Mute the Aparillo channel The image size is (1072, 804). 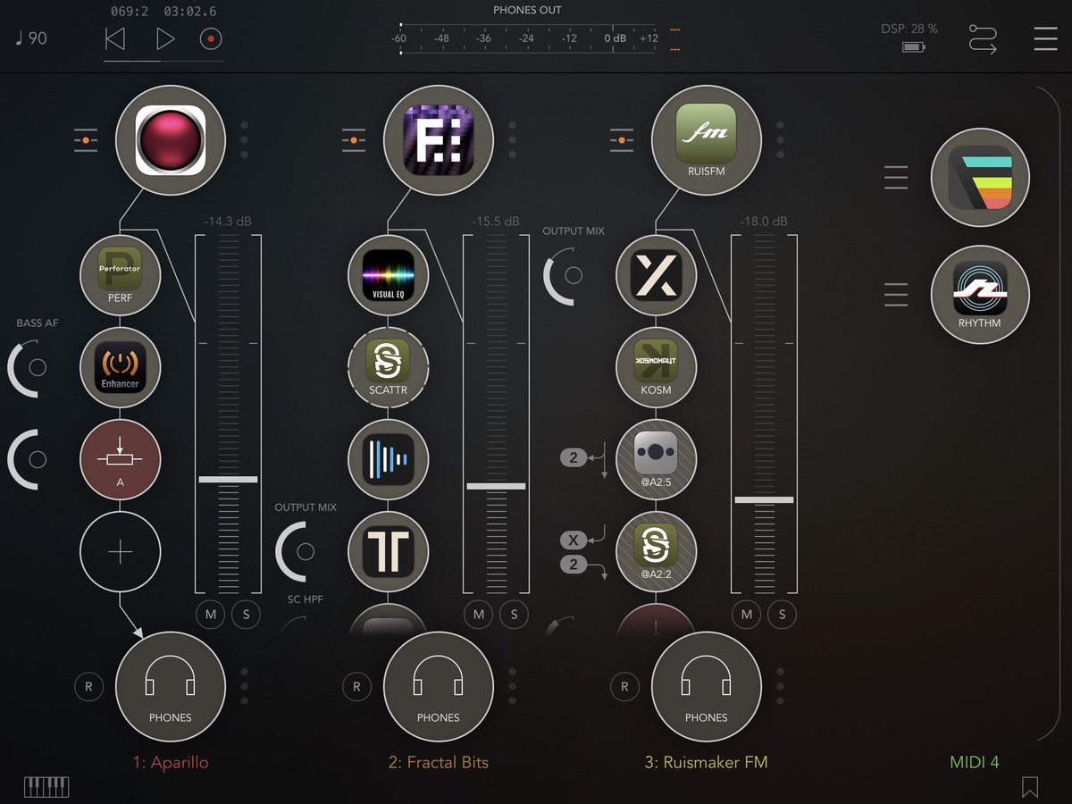coord(211,615)
